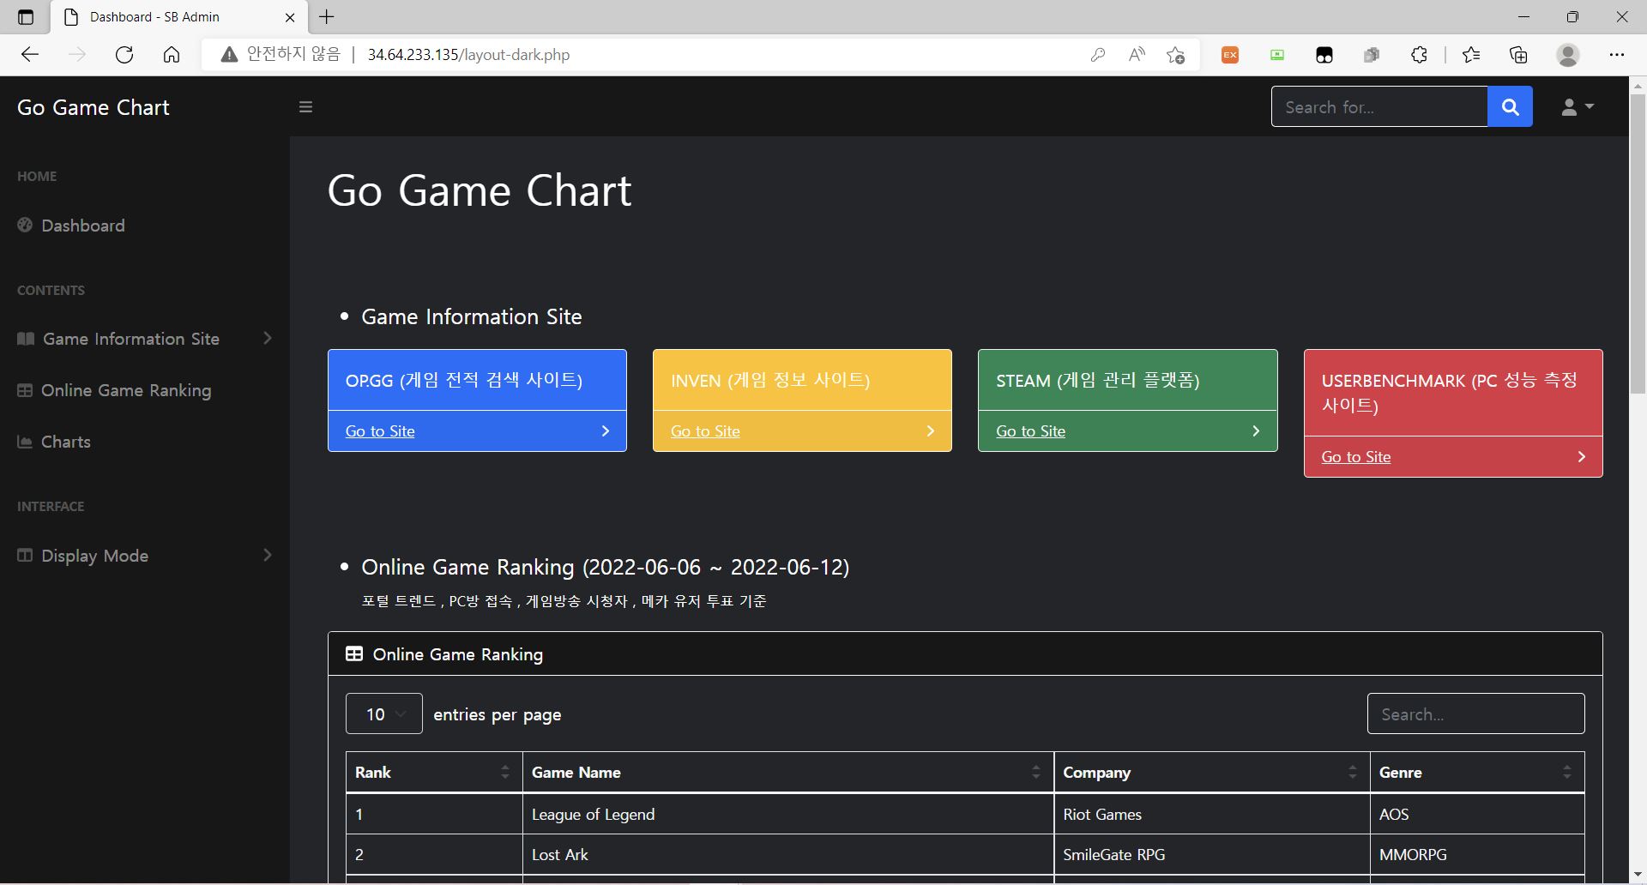Add page to favorites star icon
This screenshot has height=885, width=1647.
click(1176, 55)
